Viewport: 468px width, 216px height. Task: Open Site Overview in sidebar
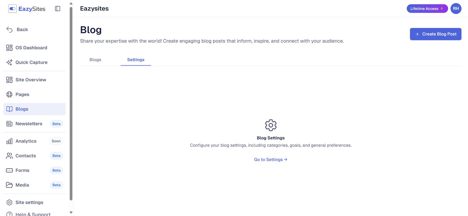(31, 80)
